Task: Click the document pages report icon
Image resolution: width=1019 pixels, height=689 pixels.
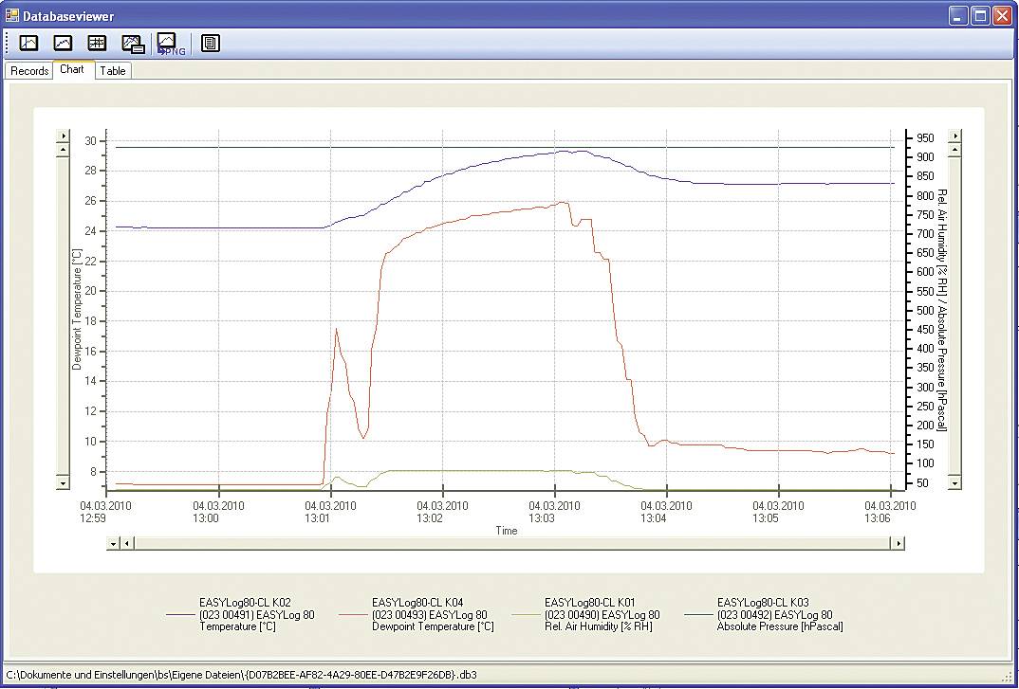Action: coord(211,43)
